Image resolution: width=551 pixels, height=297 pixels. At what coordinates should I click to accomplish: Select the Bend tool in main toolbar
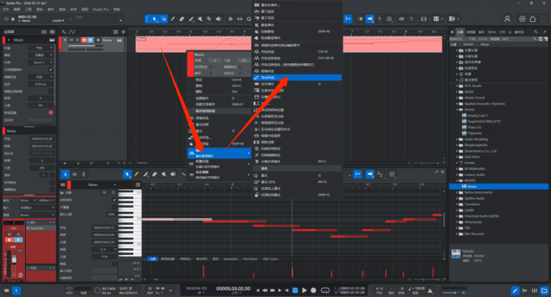coord(209,19)
